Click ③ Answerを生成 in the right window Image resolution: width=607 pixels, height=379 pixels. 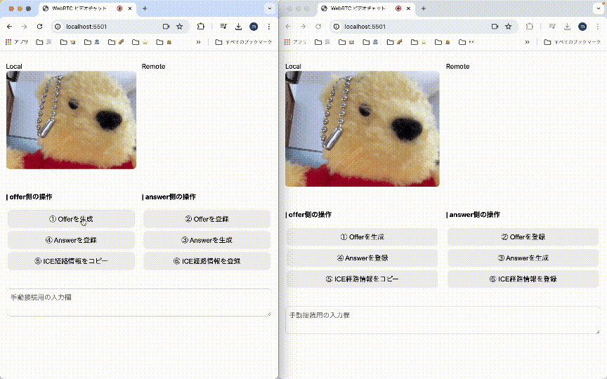click(523, 258)
